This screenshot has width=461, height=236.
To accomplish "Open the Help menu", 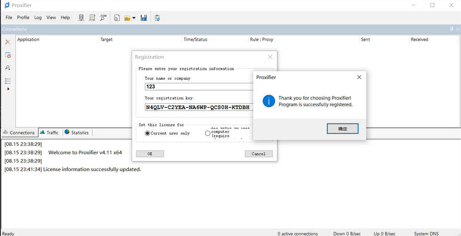I will [65, 18].
